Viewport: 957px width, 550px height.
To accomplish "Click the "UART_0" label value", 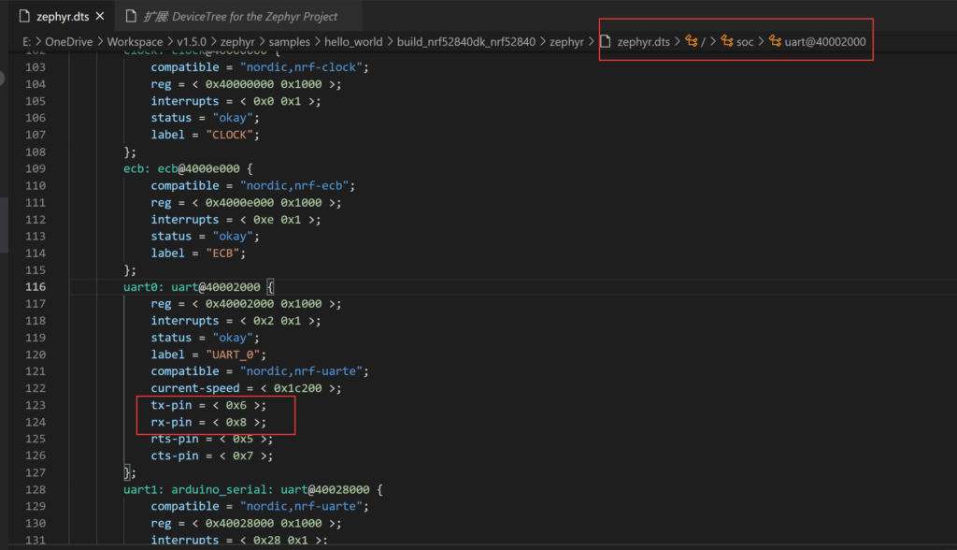I will [233, 355].
